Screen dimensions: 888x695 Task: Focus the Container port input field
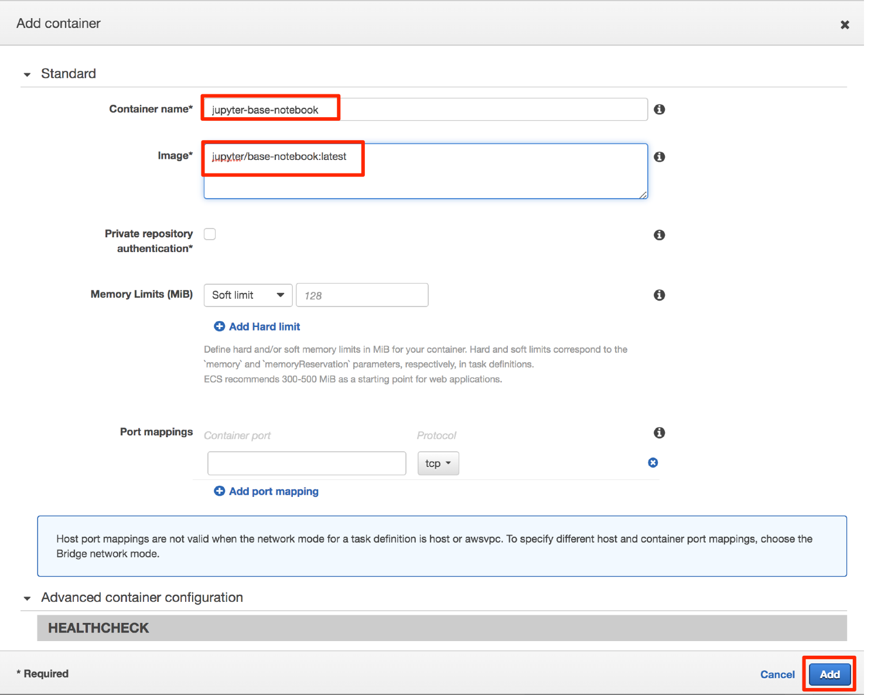coord(307,464)
